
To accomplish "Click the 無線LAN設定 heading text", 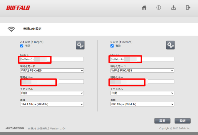I will point(32,29).
